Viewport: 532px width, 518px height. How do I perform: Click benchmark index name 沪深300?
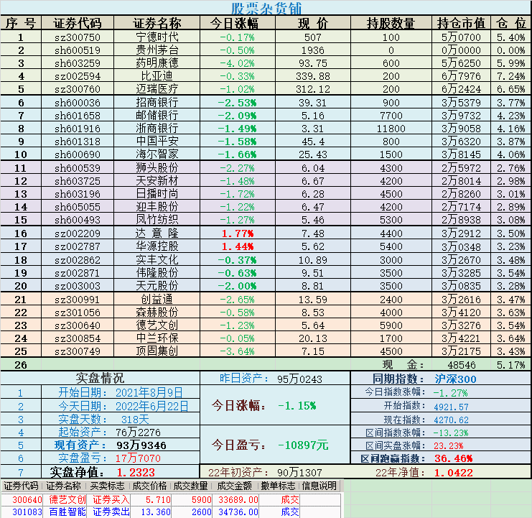pos(455,379)
